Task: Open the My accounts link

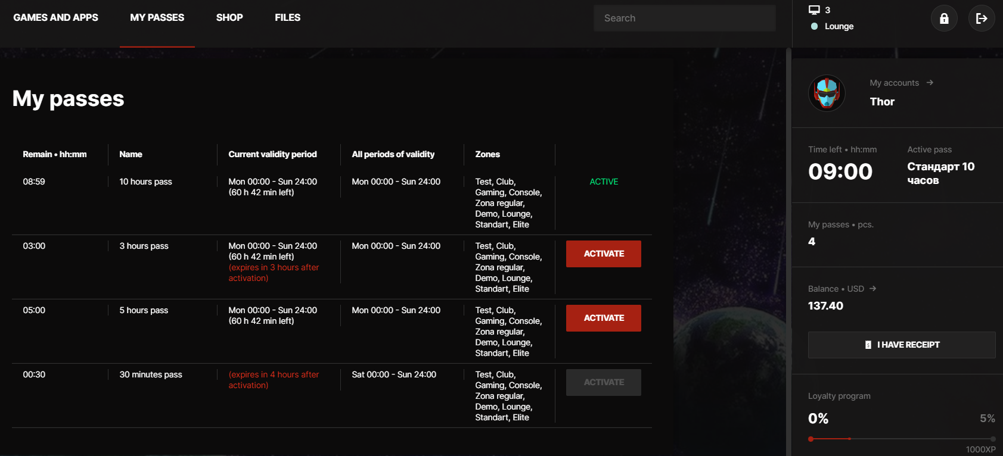Action: point(894,83)
